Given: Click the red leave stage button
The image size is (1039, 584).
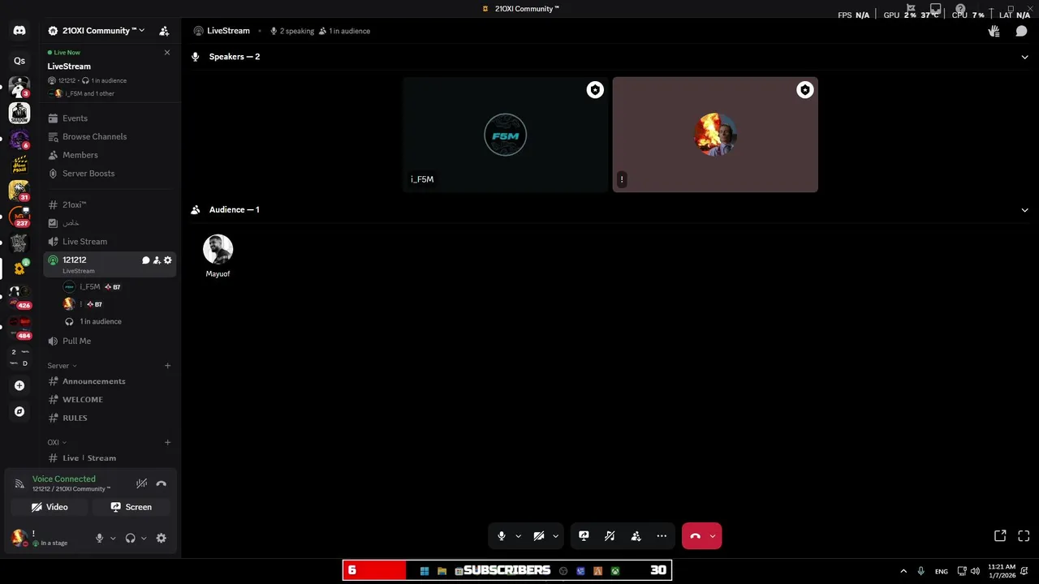Looking at the screenshot, I should point(695,536).
